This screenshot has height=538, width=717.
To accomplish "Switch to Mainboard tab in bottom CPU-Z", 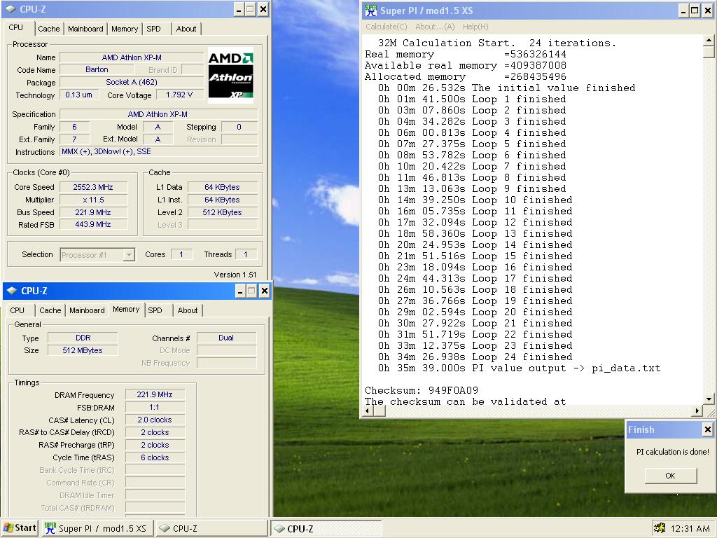I will click(x=87, y=310).
